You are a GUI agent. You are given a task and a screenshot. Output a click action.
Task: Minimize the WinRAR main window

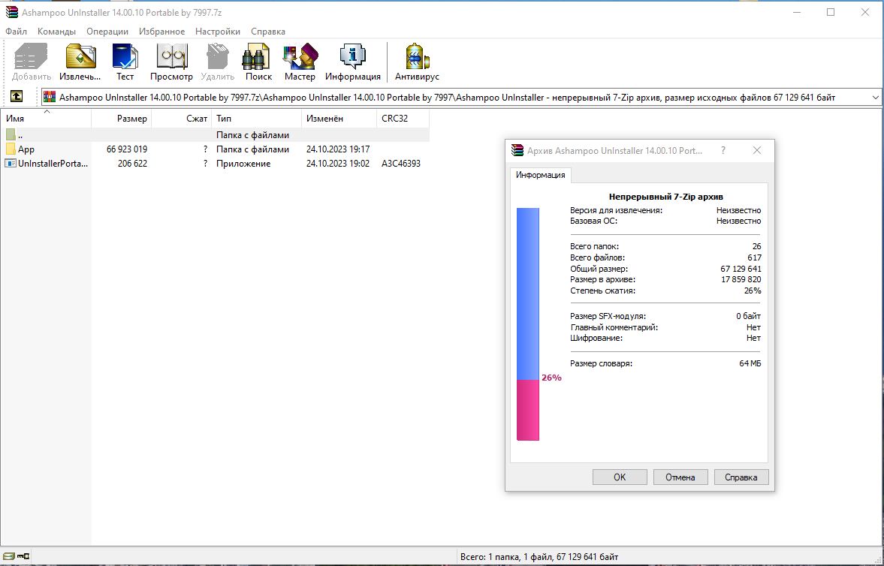[797, 13]
